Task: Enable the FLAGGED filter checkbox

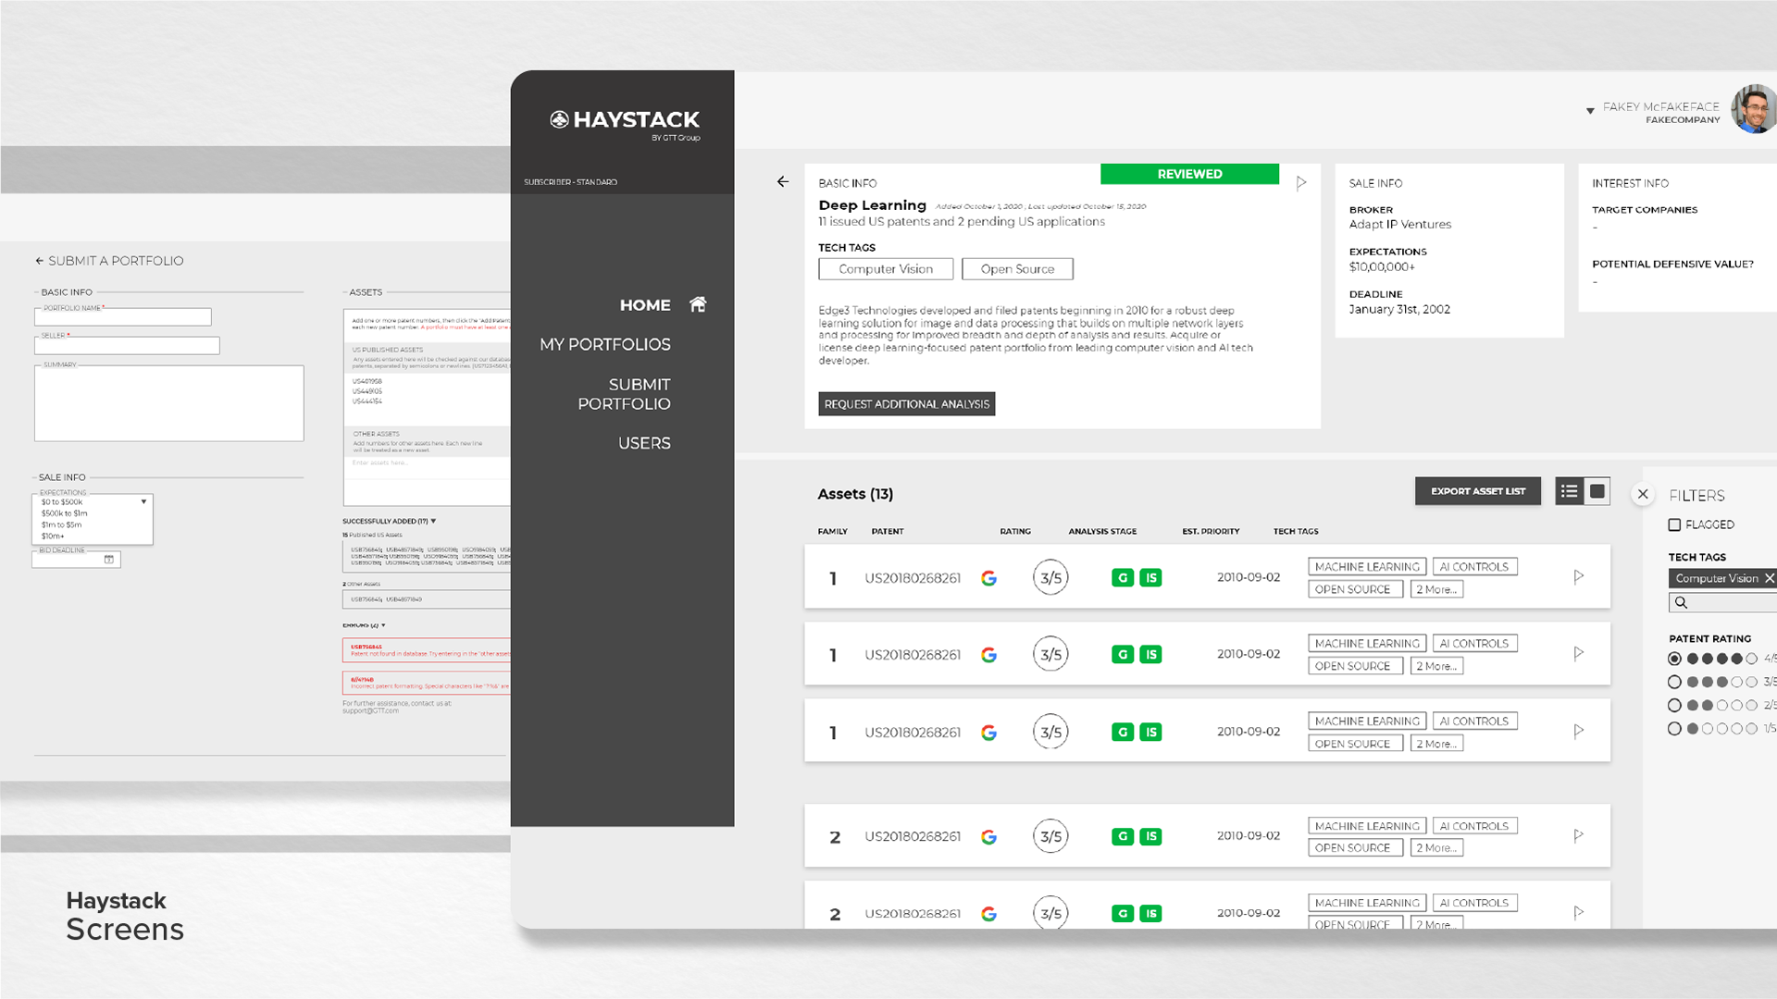Action: (x=1674, y=524)
